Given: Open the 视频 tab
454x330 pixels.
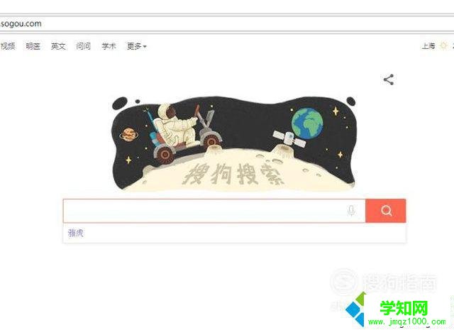Looking at the screenshot, I should pyautogui.click(x=8, y=46).
